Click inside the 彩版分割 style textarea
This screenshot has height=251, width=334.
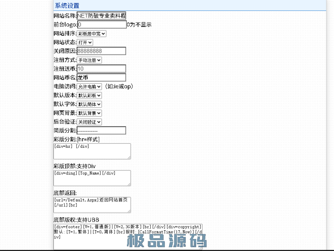(x=92, y=151)
